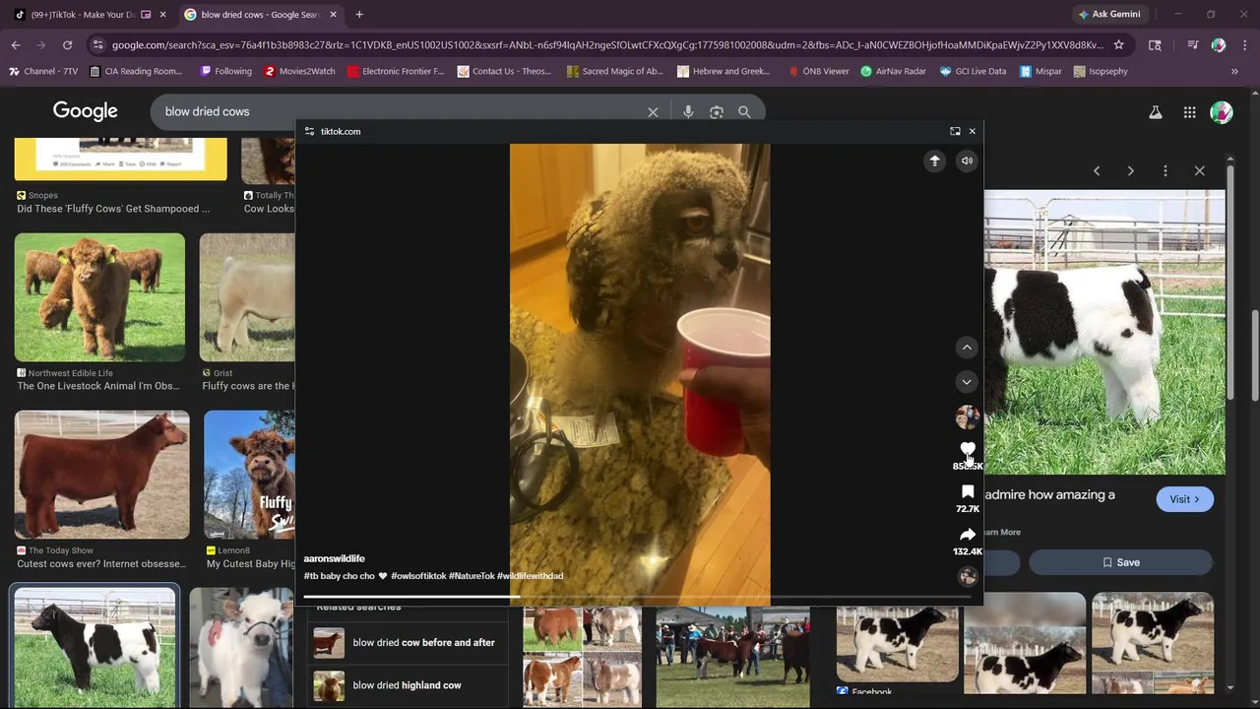Open aaronswildlife username link
This screenshot has height=709, width=1260.
pos(334,558)
